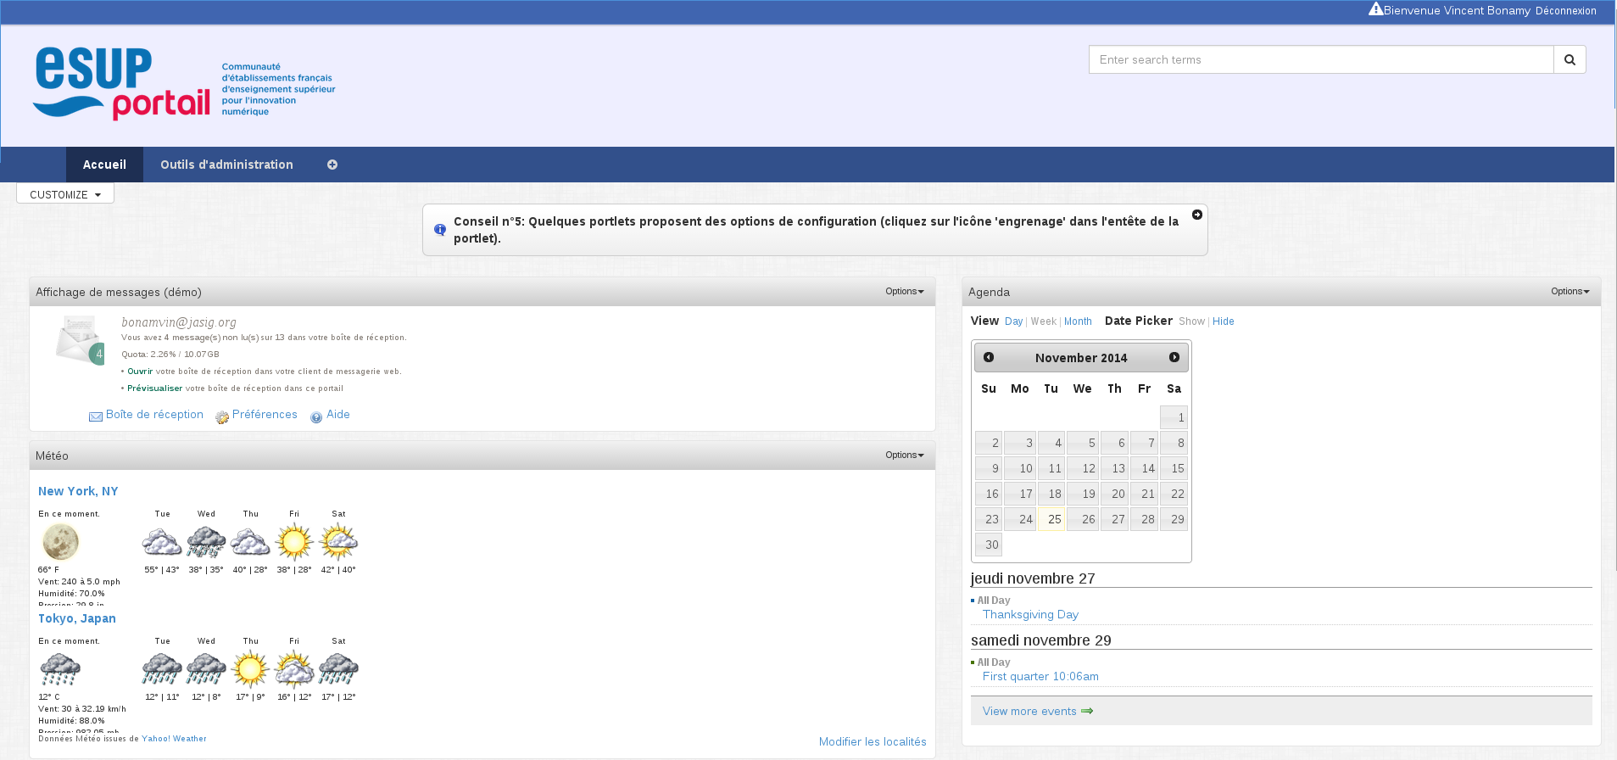The height and width of the screenshot is (760, 1617).
Task: Go to next month in calendar
Action: [x=1174, y=357]
